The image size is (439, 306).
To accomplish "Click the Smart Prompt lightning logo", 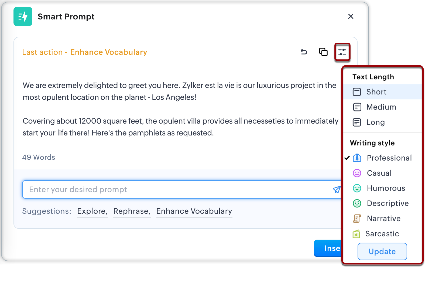I will pos(23,16).
